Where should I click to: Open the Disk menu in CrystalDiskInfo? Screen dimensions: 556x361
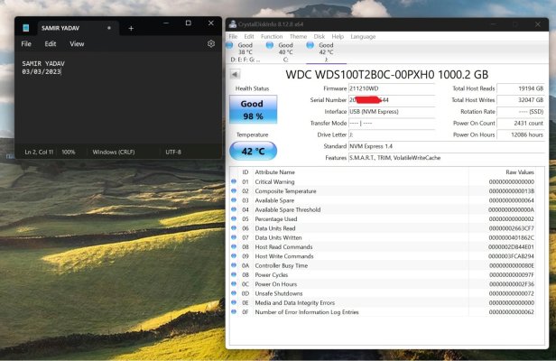coord(320,36)
